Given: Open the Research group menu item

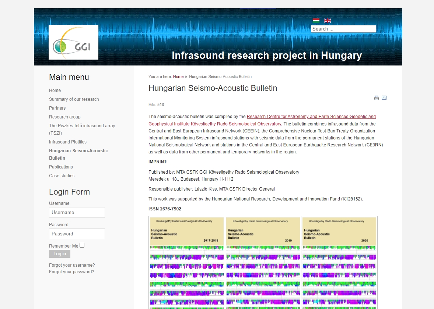Looking at the screenshot, I should [x=65, y=117].
